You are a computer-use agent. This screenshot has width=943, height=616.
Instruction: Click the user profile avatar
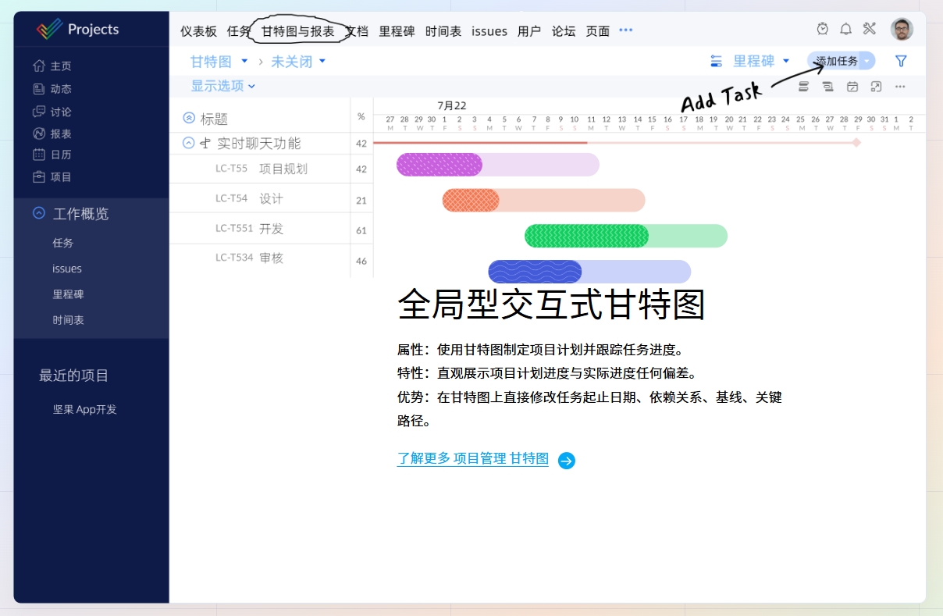pos(902,30)
